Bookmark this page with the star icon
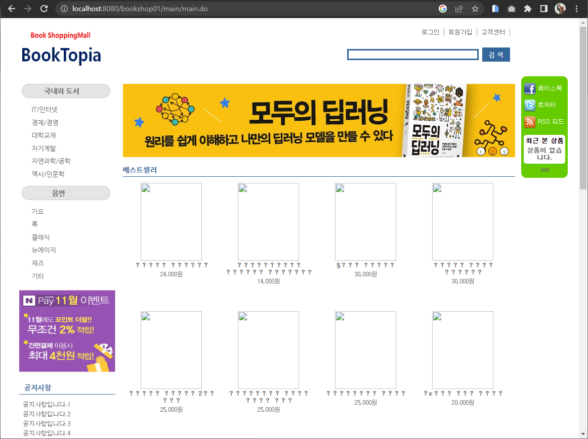Viewport: 588px width, 439px height. point(475,9)
